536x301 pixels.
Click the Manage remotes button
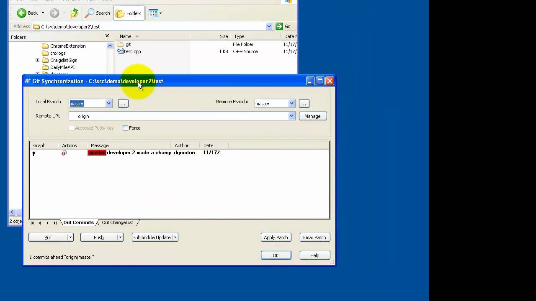(x=312, y=116)
